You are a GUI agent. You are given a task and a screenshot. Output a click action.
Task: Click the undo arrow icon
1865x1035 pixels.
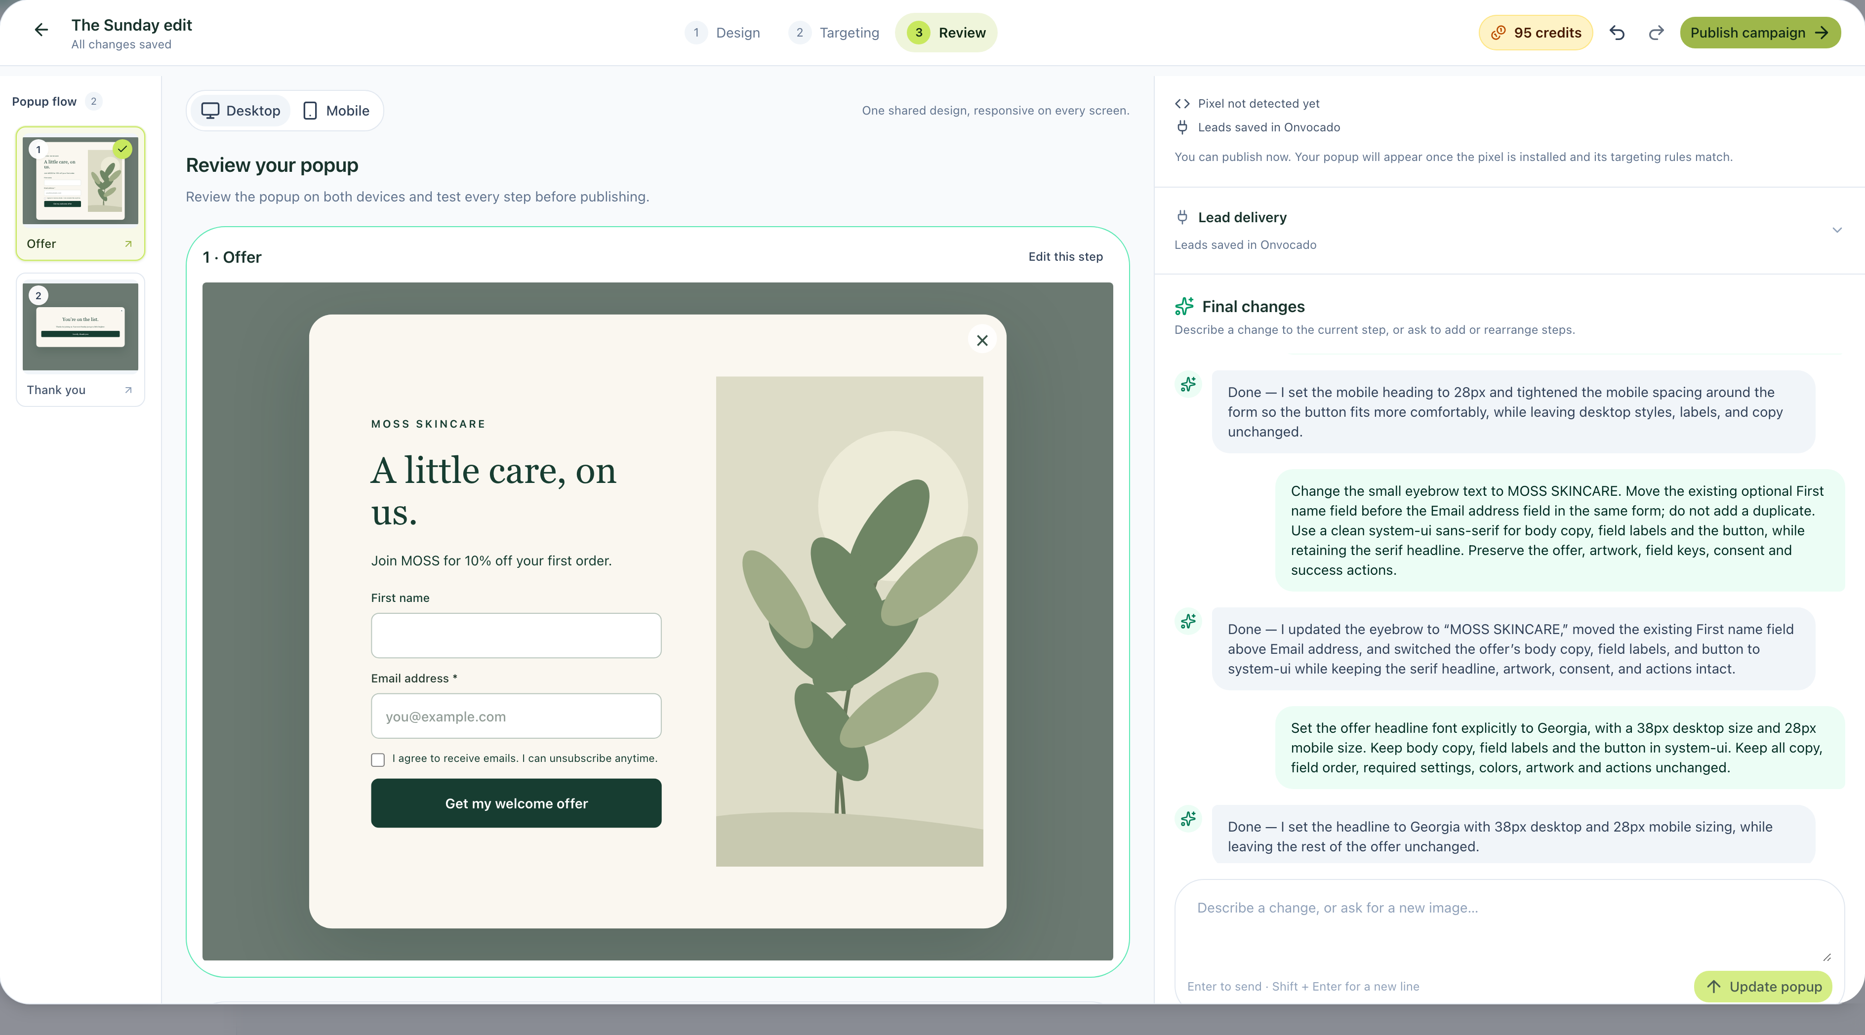[x=1617, y=33]
